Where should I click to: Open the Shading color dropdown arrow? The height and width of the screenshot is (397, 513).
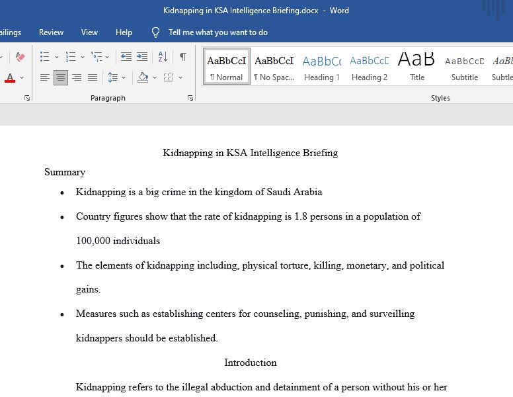(155, 78)
